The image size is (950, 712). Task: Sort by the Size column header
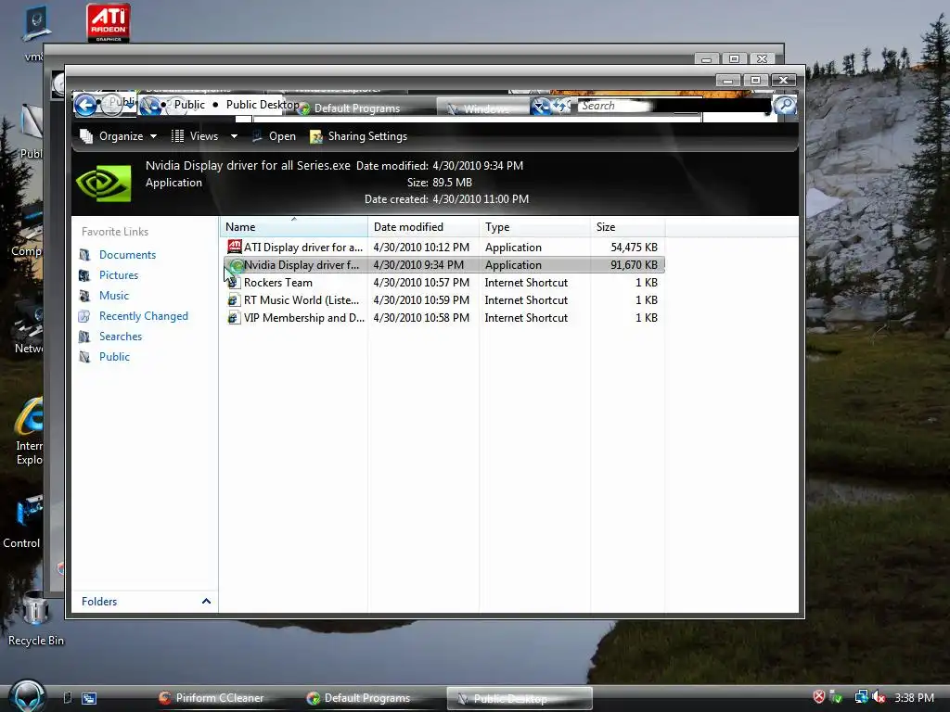tap(628, 227)
